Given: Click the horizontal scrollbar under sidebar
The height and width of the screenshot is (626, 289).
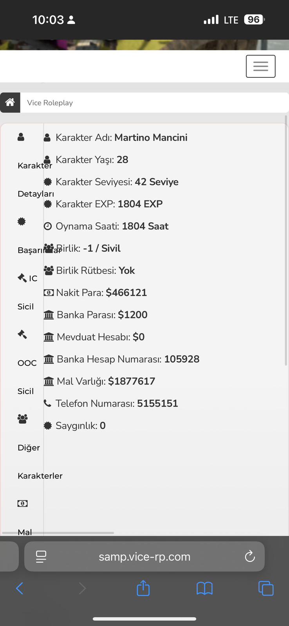Looking at the screenshot, I should (58, 533).
